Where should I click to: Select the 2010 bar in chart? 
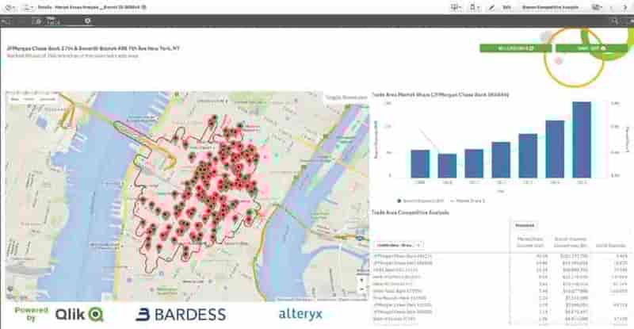point(447,166)
